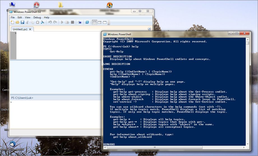258x156 pixels.
Task: Click the 'REMARKS' heading in console
Action: pos(109,144)
